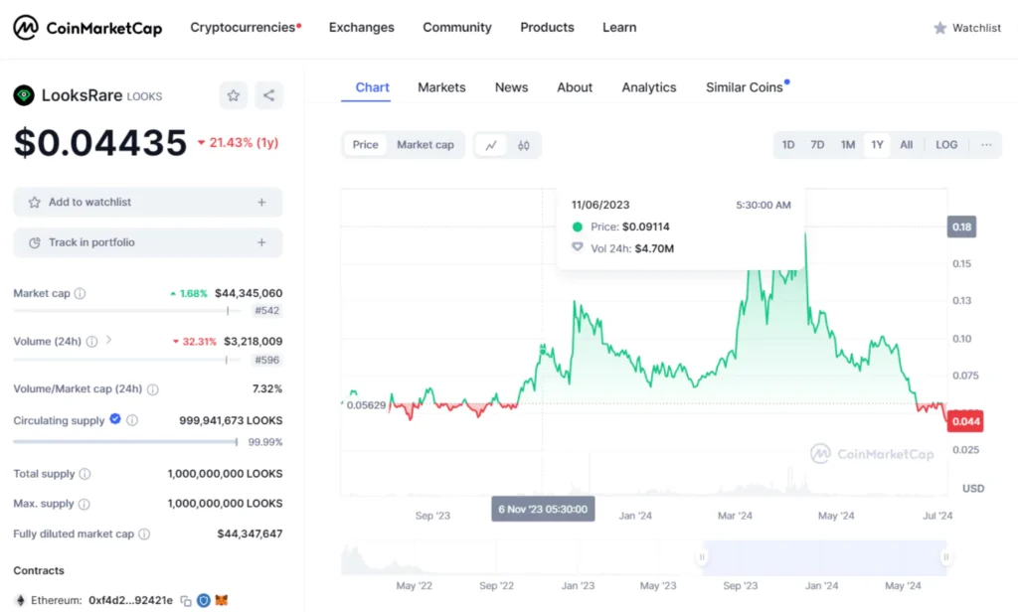Select the 1D time range
This screenshot has width=1018, height=612.
click(788, 145)
